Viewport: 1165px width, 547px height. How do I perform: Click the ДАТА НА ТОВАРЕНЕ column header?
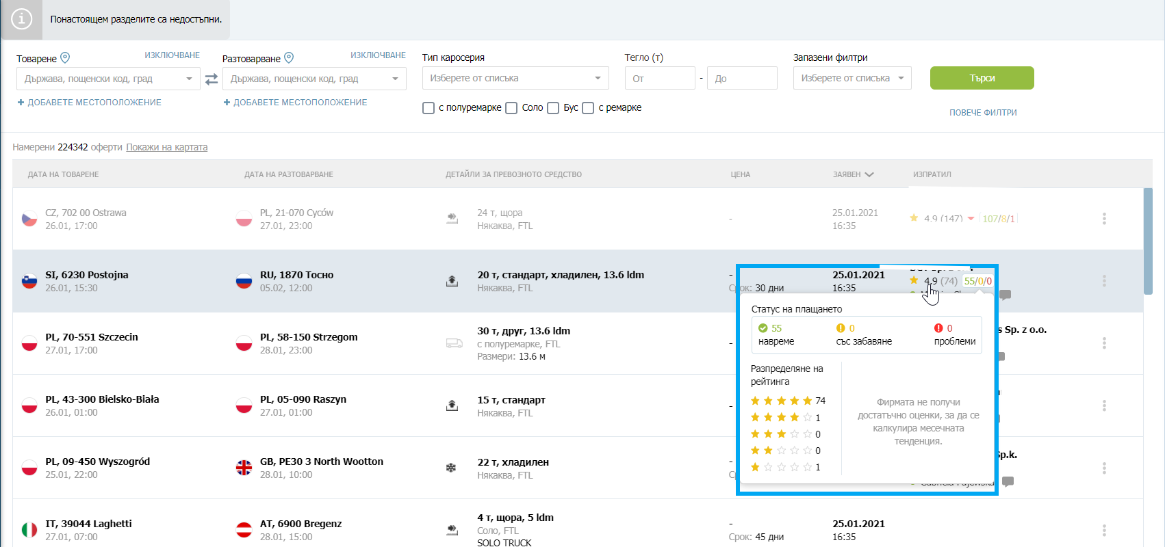tap(63, 174)
